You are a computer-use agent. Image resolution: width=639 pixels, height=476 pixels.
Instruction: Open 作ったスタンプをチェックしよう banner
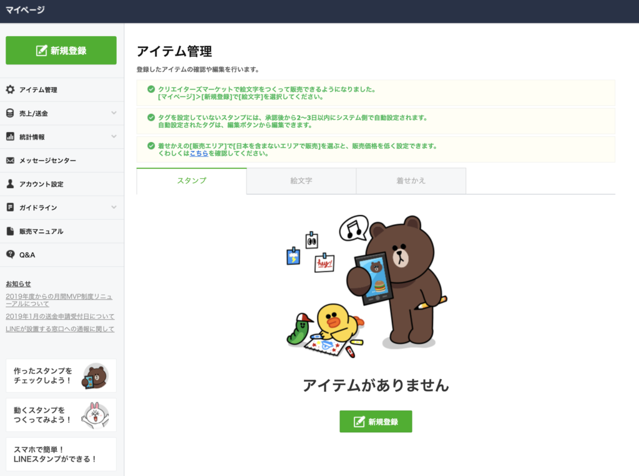(61, 376)
